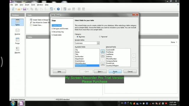Select MobileNumber in Available fields
This screenshot has height=106, width=189.
coord(87,63)
